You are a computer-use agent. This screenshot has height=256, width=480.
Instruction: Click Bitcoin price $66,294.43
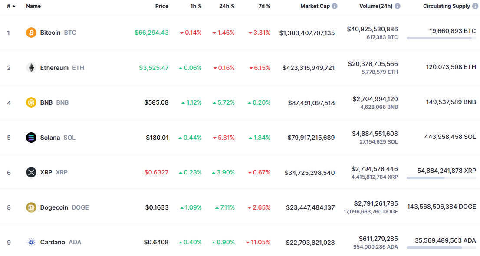(151, 33)
